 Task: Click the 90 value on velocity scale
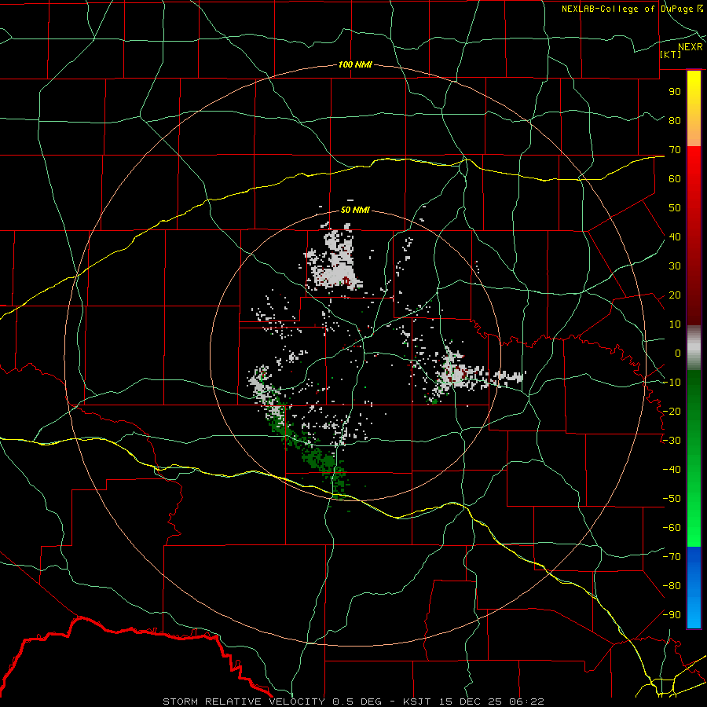tap(675, 92)
